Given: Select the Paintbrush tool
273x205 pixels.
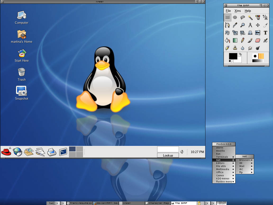Looking at the screenshot, I should tap(250, 41).
